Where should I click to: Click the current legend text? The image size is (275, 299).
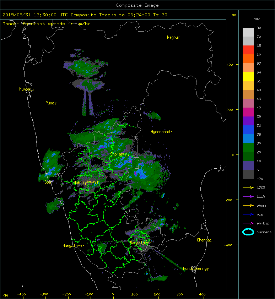tap(264, 232)
